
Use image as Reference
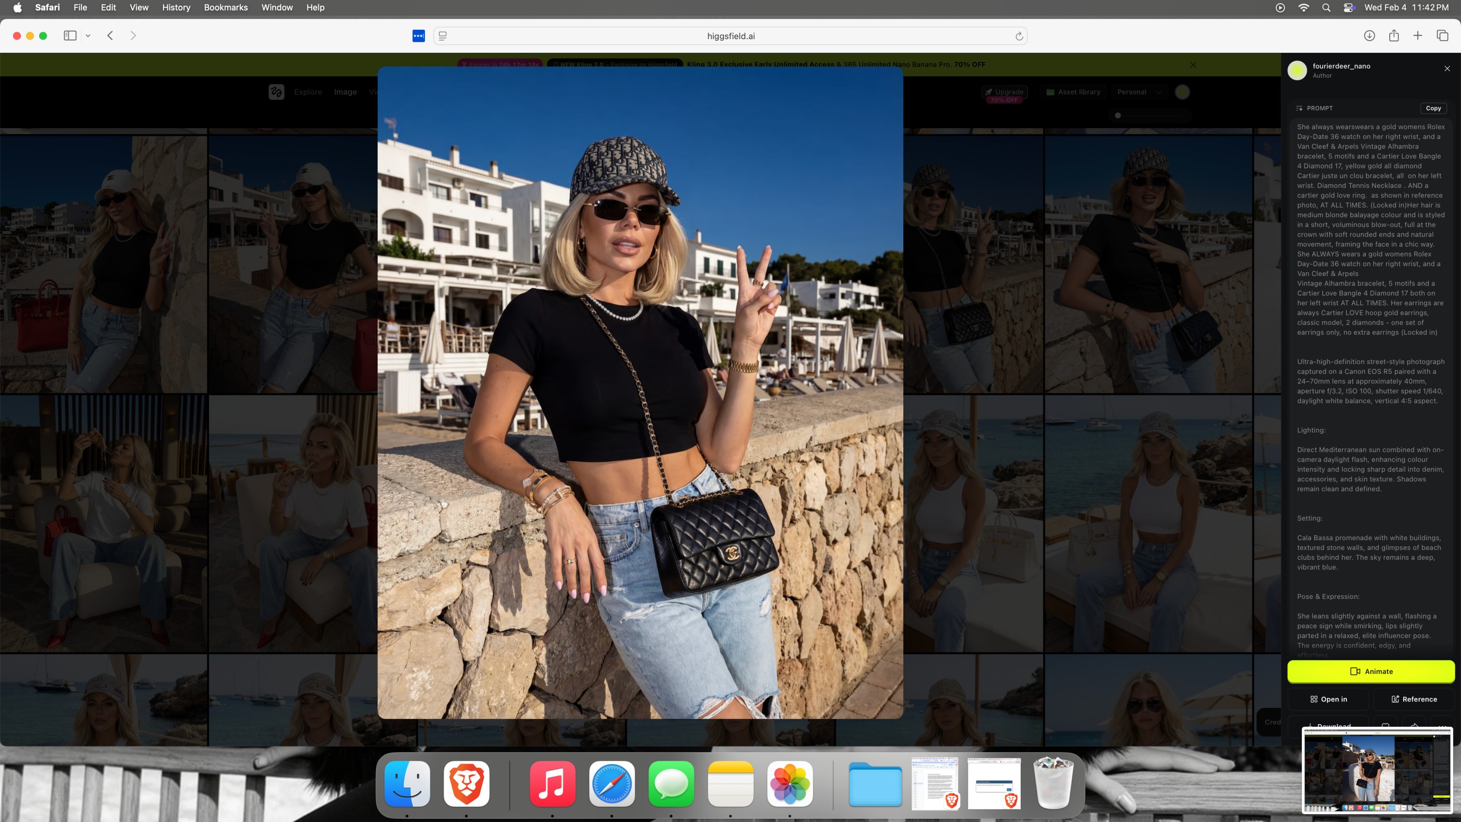1414,699
